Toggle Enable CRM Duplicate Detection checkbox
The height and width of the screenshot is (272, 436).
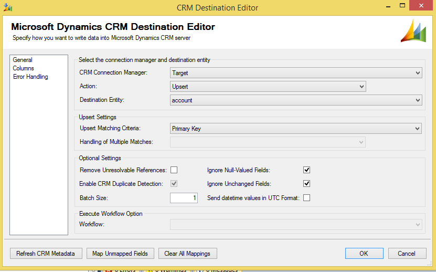coord(174,183)
